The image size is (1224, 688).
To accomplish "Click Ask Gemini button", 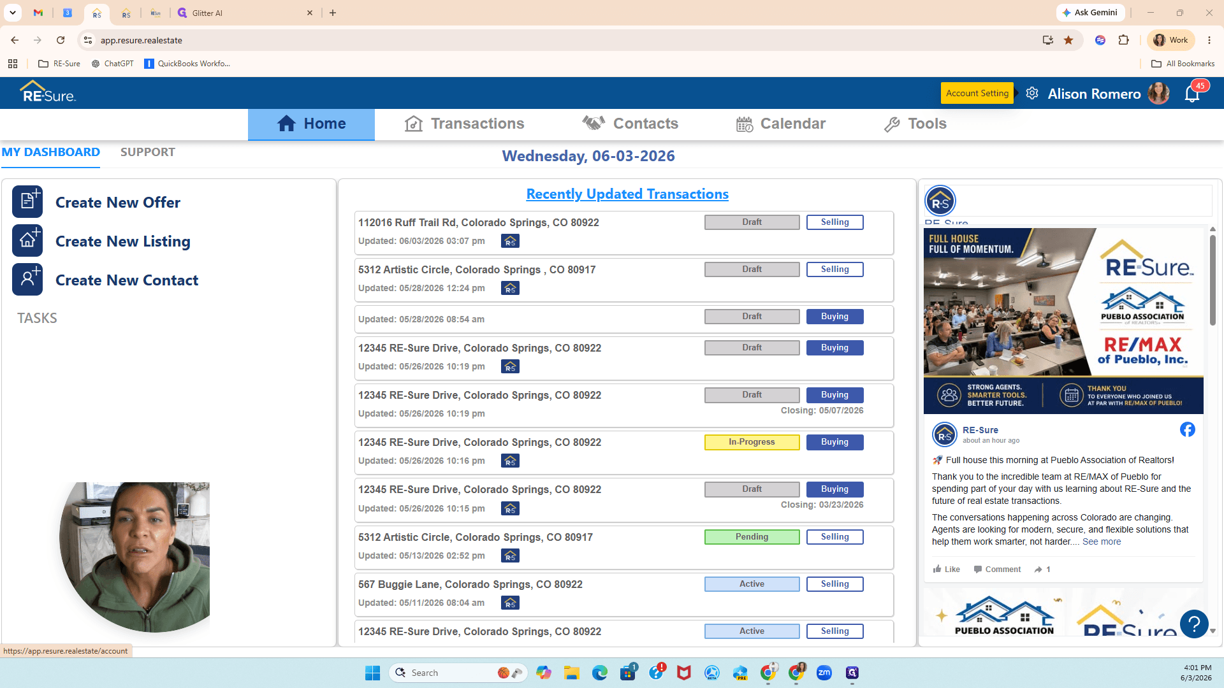I will tap(1090, 13).
